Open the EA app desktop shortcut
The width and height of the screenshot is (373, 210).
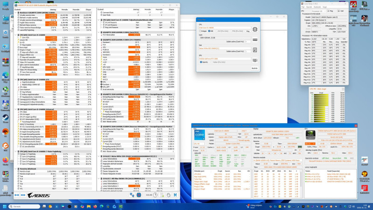coord(5,133)
